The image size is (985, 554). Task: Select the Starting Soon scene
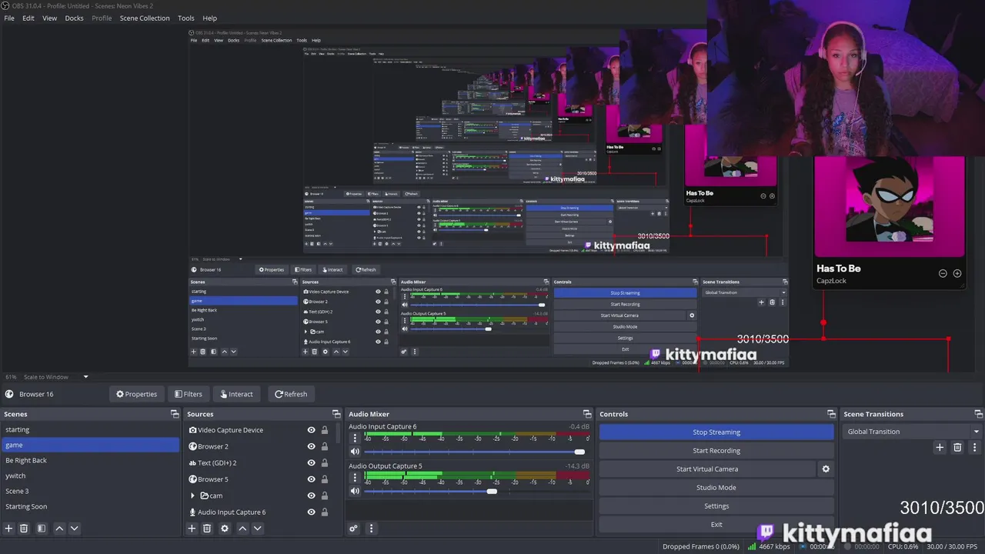[x=90, y=506]
